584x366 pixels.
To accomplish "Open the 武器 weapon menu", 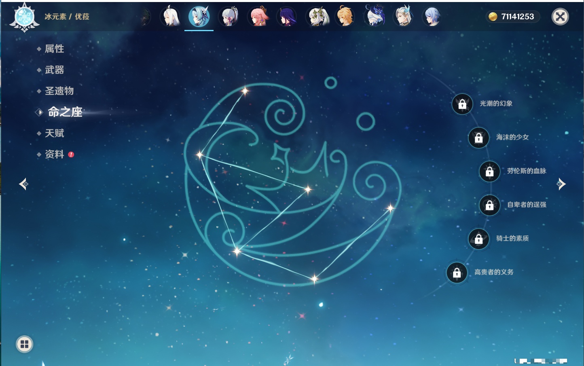I will (x=54, y=70).
